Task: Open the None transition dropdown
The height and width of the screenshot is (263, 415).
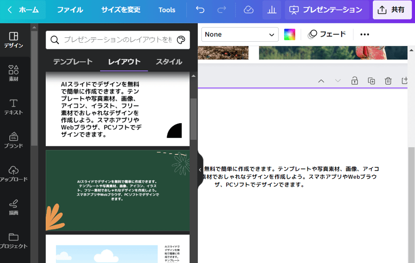Action: pos(240,34)
